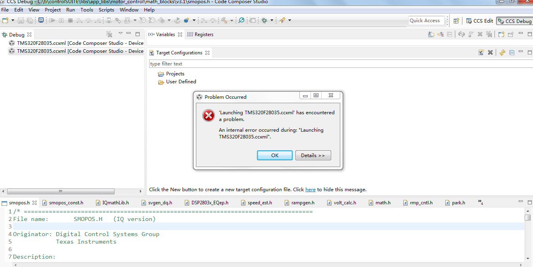Select the Projects folder in Target Configurations
The width and height of the screenshot is (533, 267).
click(171, 74)
